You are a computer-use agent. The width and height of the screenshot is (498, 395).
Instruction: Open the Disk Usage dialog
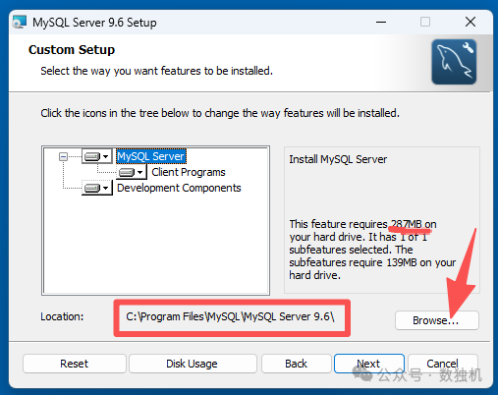click(x=193, y=364)
